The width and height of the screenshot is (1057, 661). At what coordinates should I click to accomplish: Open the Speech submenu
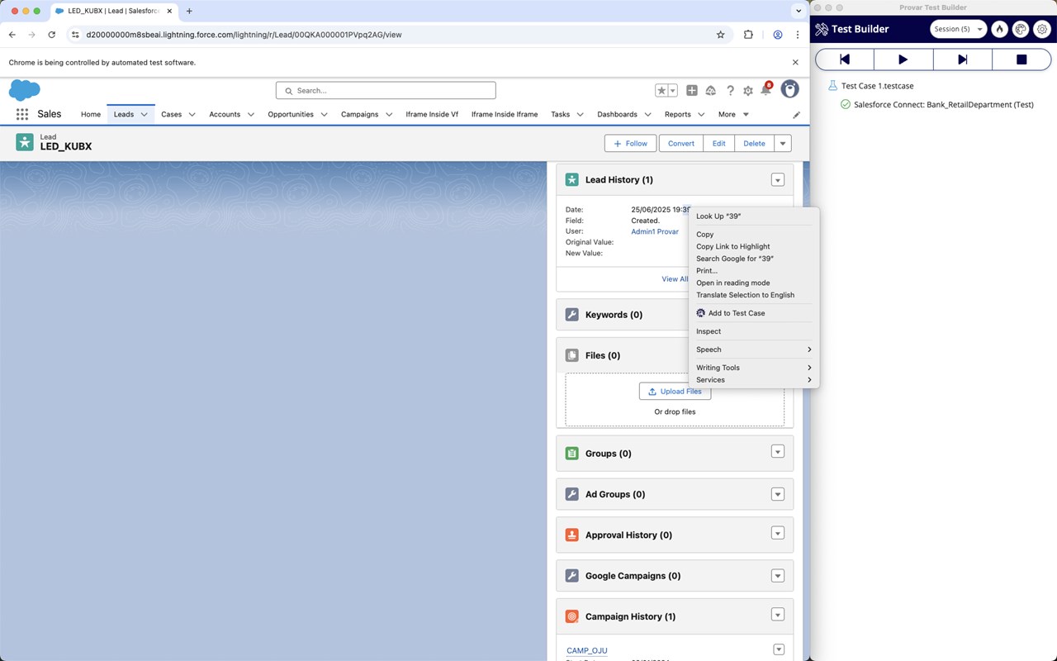(753, 350)
